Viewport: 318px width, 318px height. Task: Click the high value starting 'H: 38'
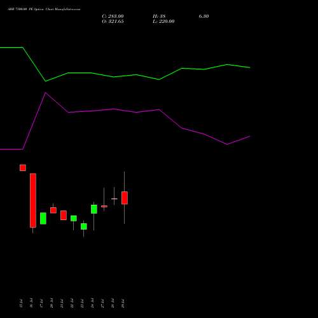[x=159, y=17]
